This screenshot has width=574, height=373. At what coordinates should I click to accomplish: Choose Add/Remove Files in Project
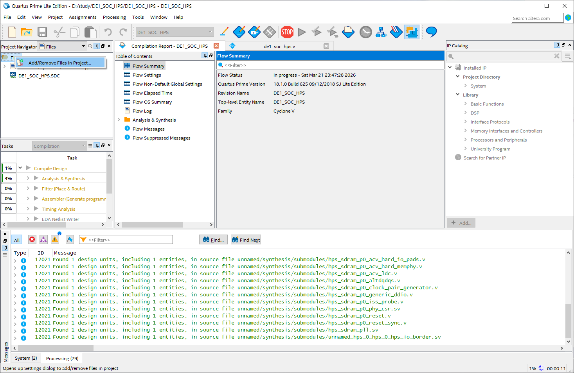(x=61, y=63)
